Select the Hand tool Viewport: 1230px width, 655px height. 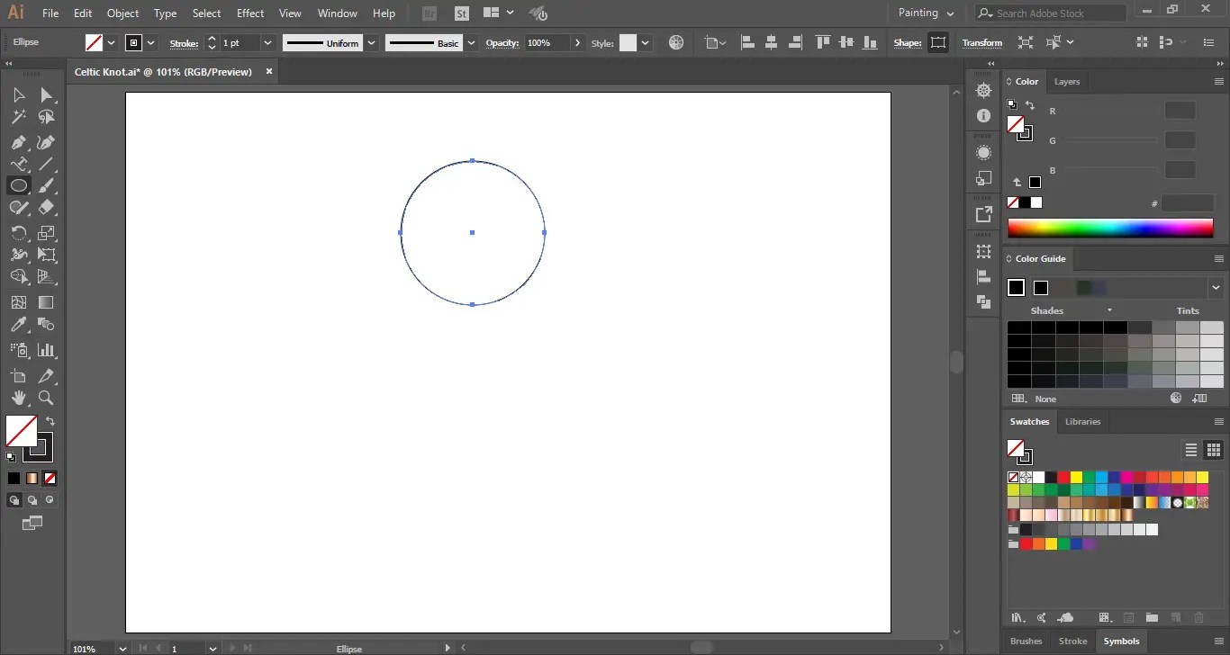(18, 398)
